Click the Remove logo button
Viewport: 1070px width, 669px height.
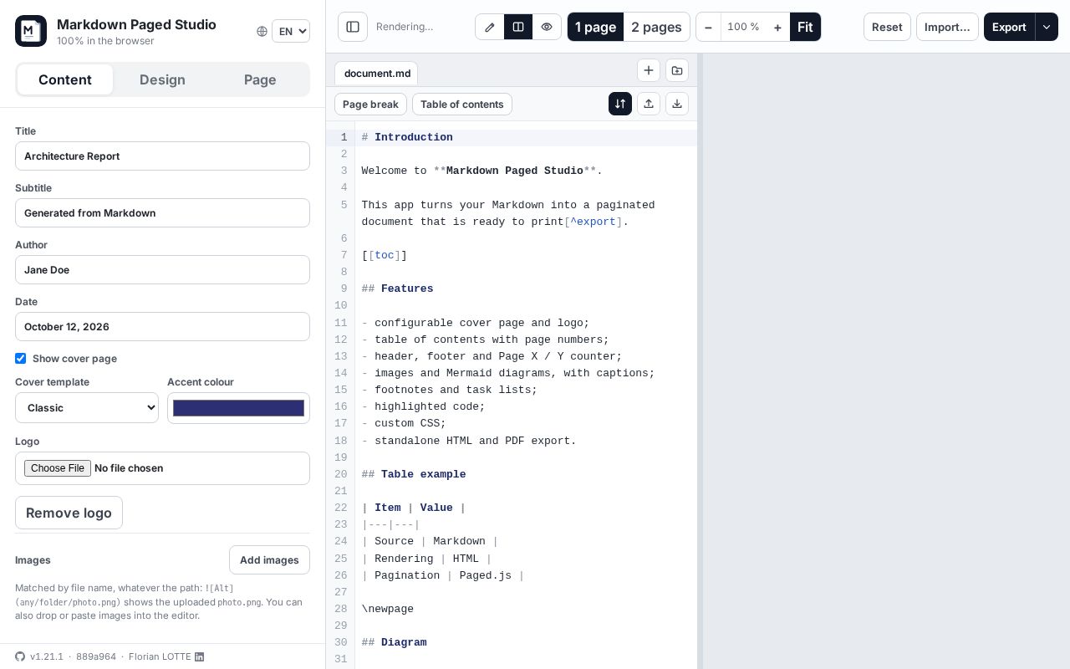pyautogui.click(x=69, y=513)
